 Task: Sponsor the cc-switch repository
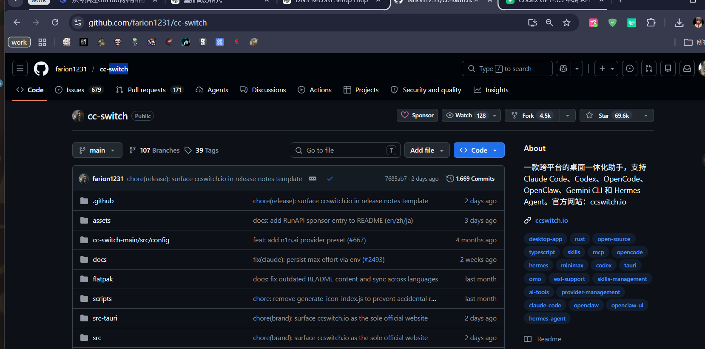(x=417, y=115)
